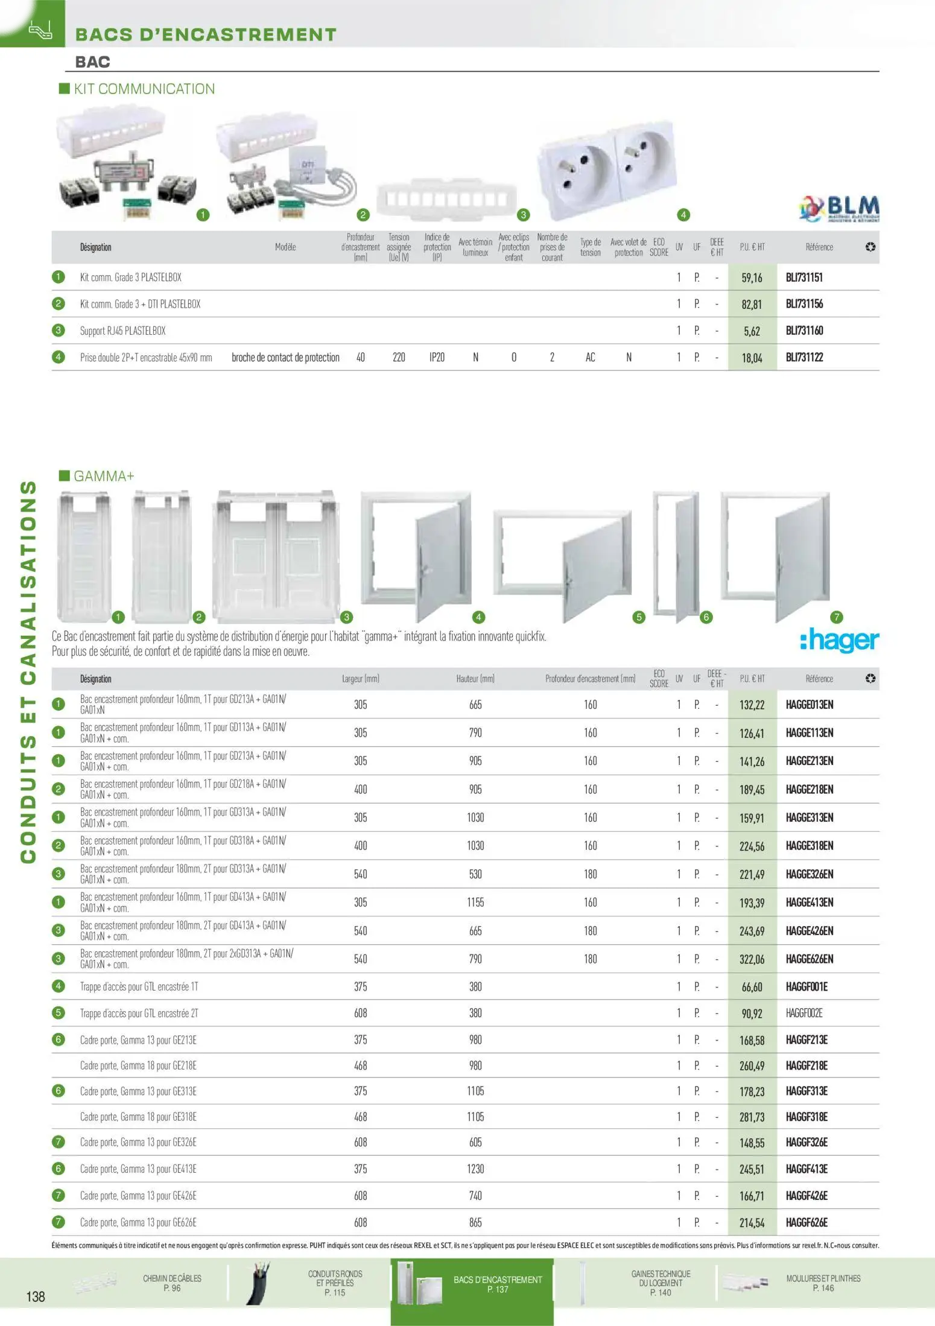Click reference BLI731151
This screenshot has width=935, height=1326.
click(x=803, y=278)
